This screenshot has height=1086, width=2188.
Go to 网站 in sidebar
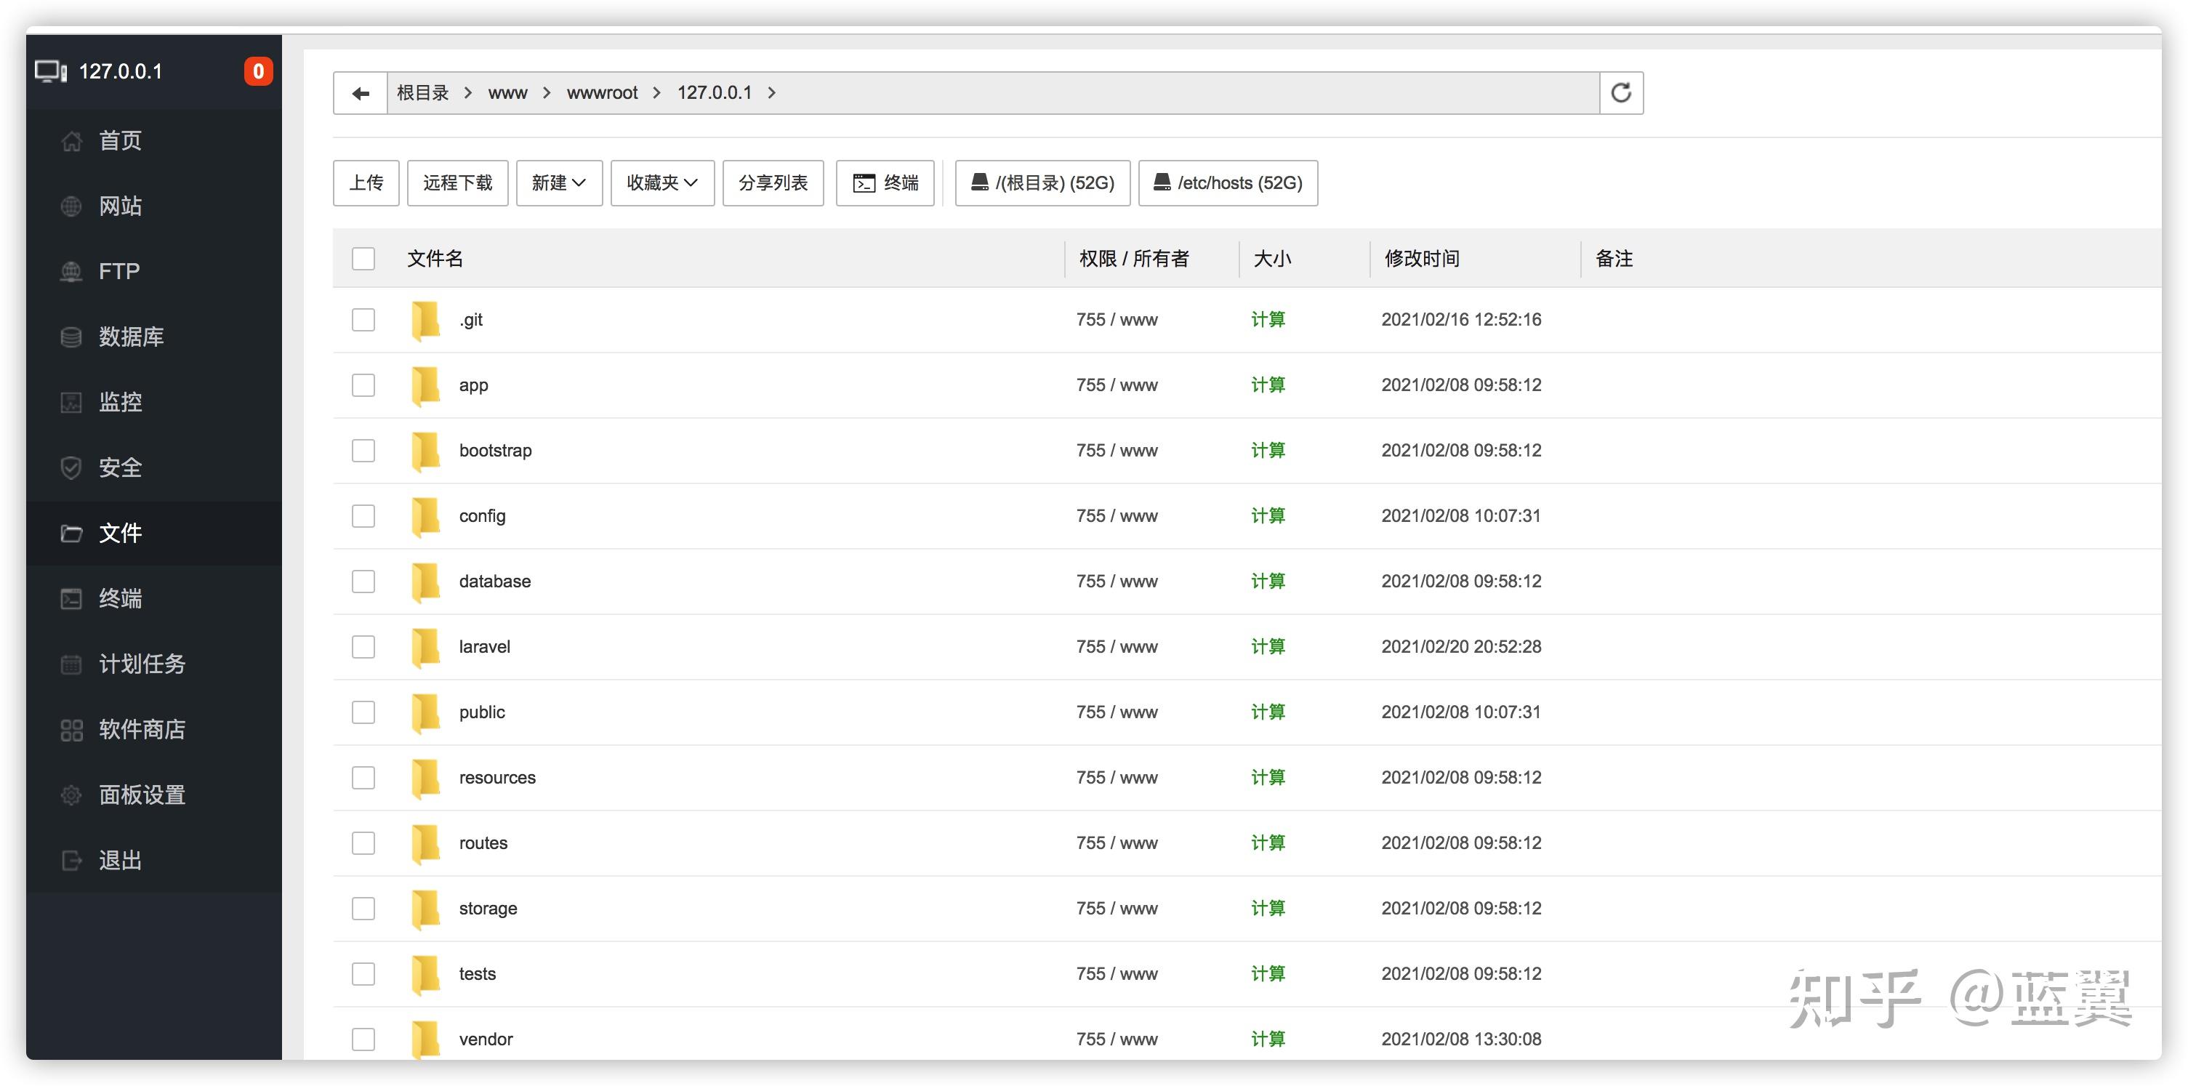click(120, 206)
